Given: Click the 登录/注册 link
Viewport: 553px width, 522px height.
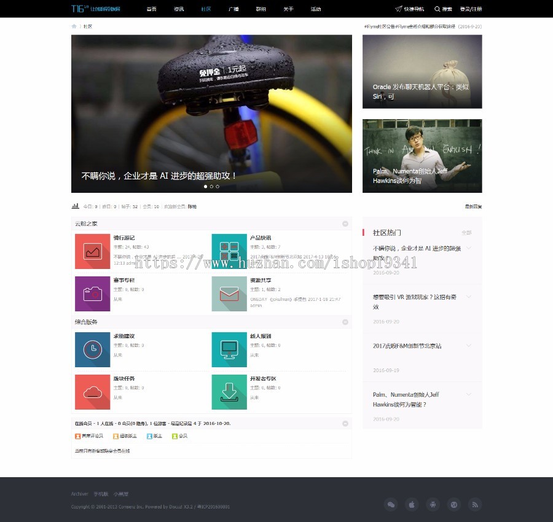Looking at the screenshot, I should click(471, 9).
